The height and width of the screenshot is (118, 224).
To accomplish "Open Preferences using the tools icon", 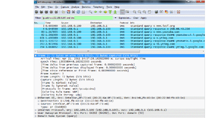I will [172, 12].
